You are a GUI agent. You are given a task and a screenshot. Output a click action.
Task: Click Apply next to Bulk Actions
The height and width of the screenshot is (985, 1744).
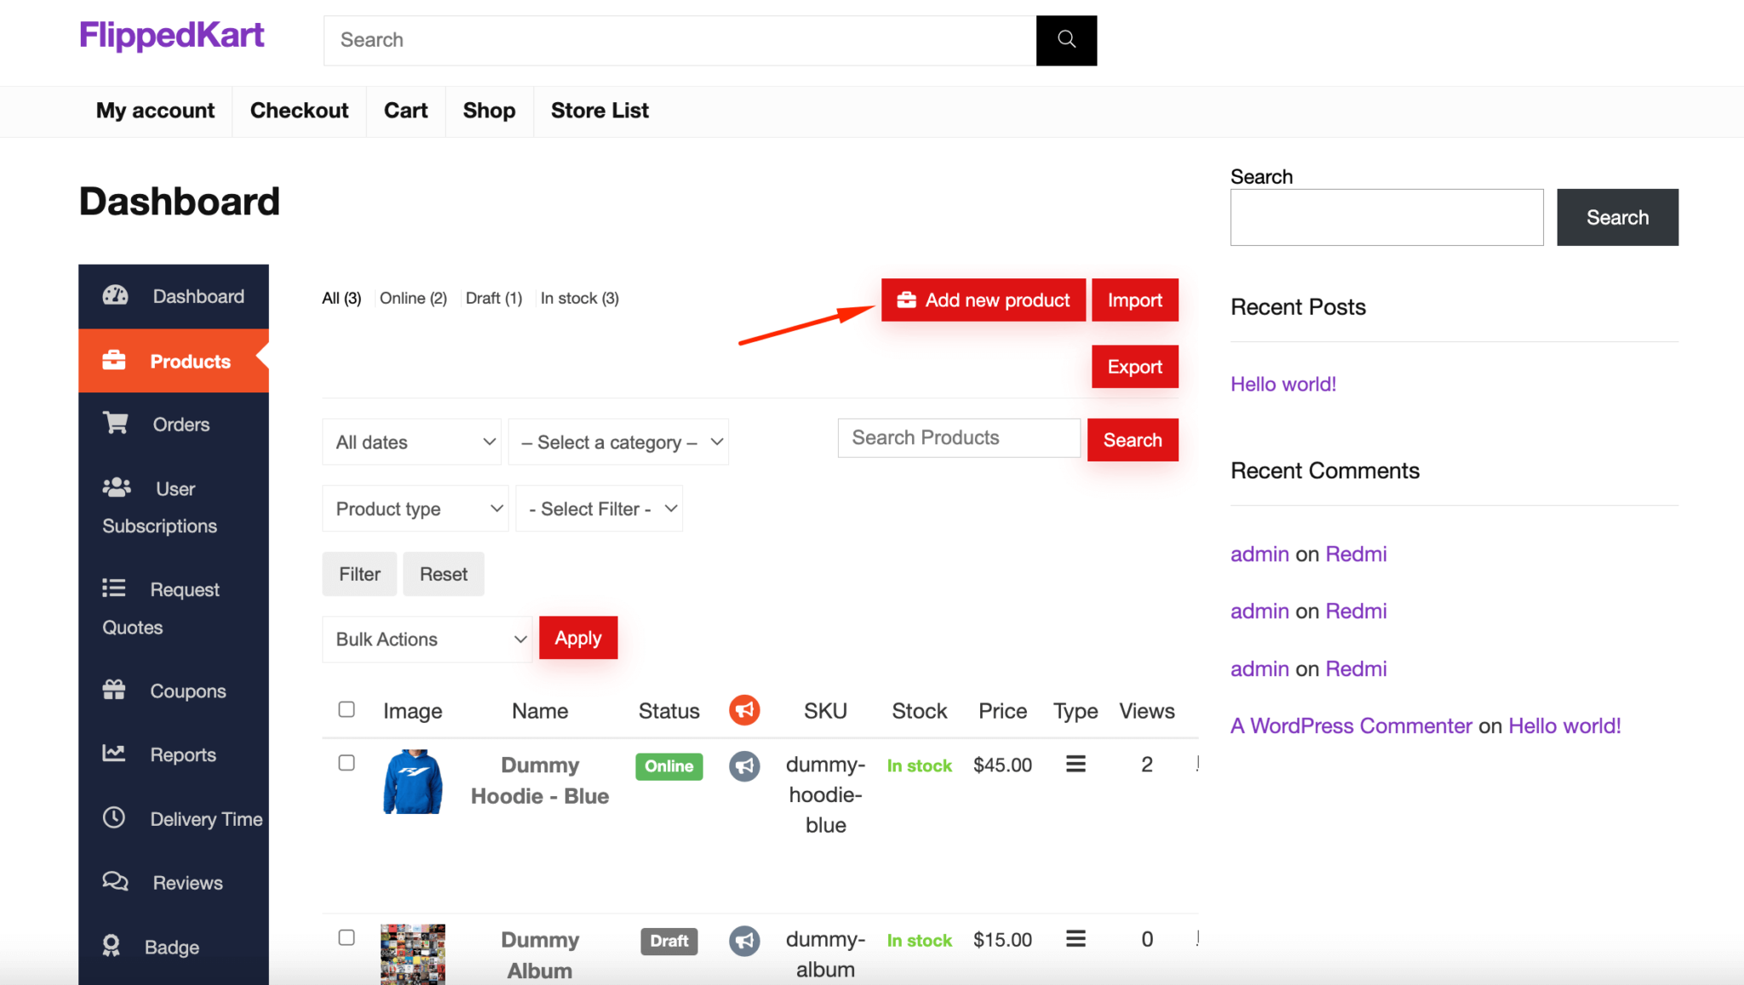click(578, 638)
